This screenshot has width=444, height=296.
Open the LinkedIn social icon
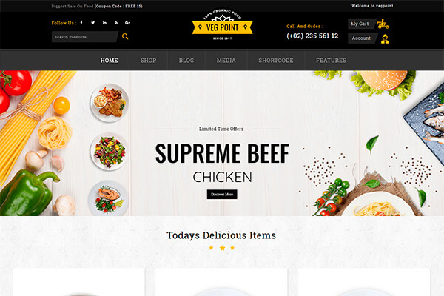tap(104, 23)
